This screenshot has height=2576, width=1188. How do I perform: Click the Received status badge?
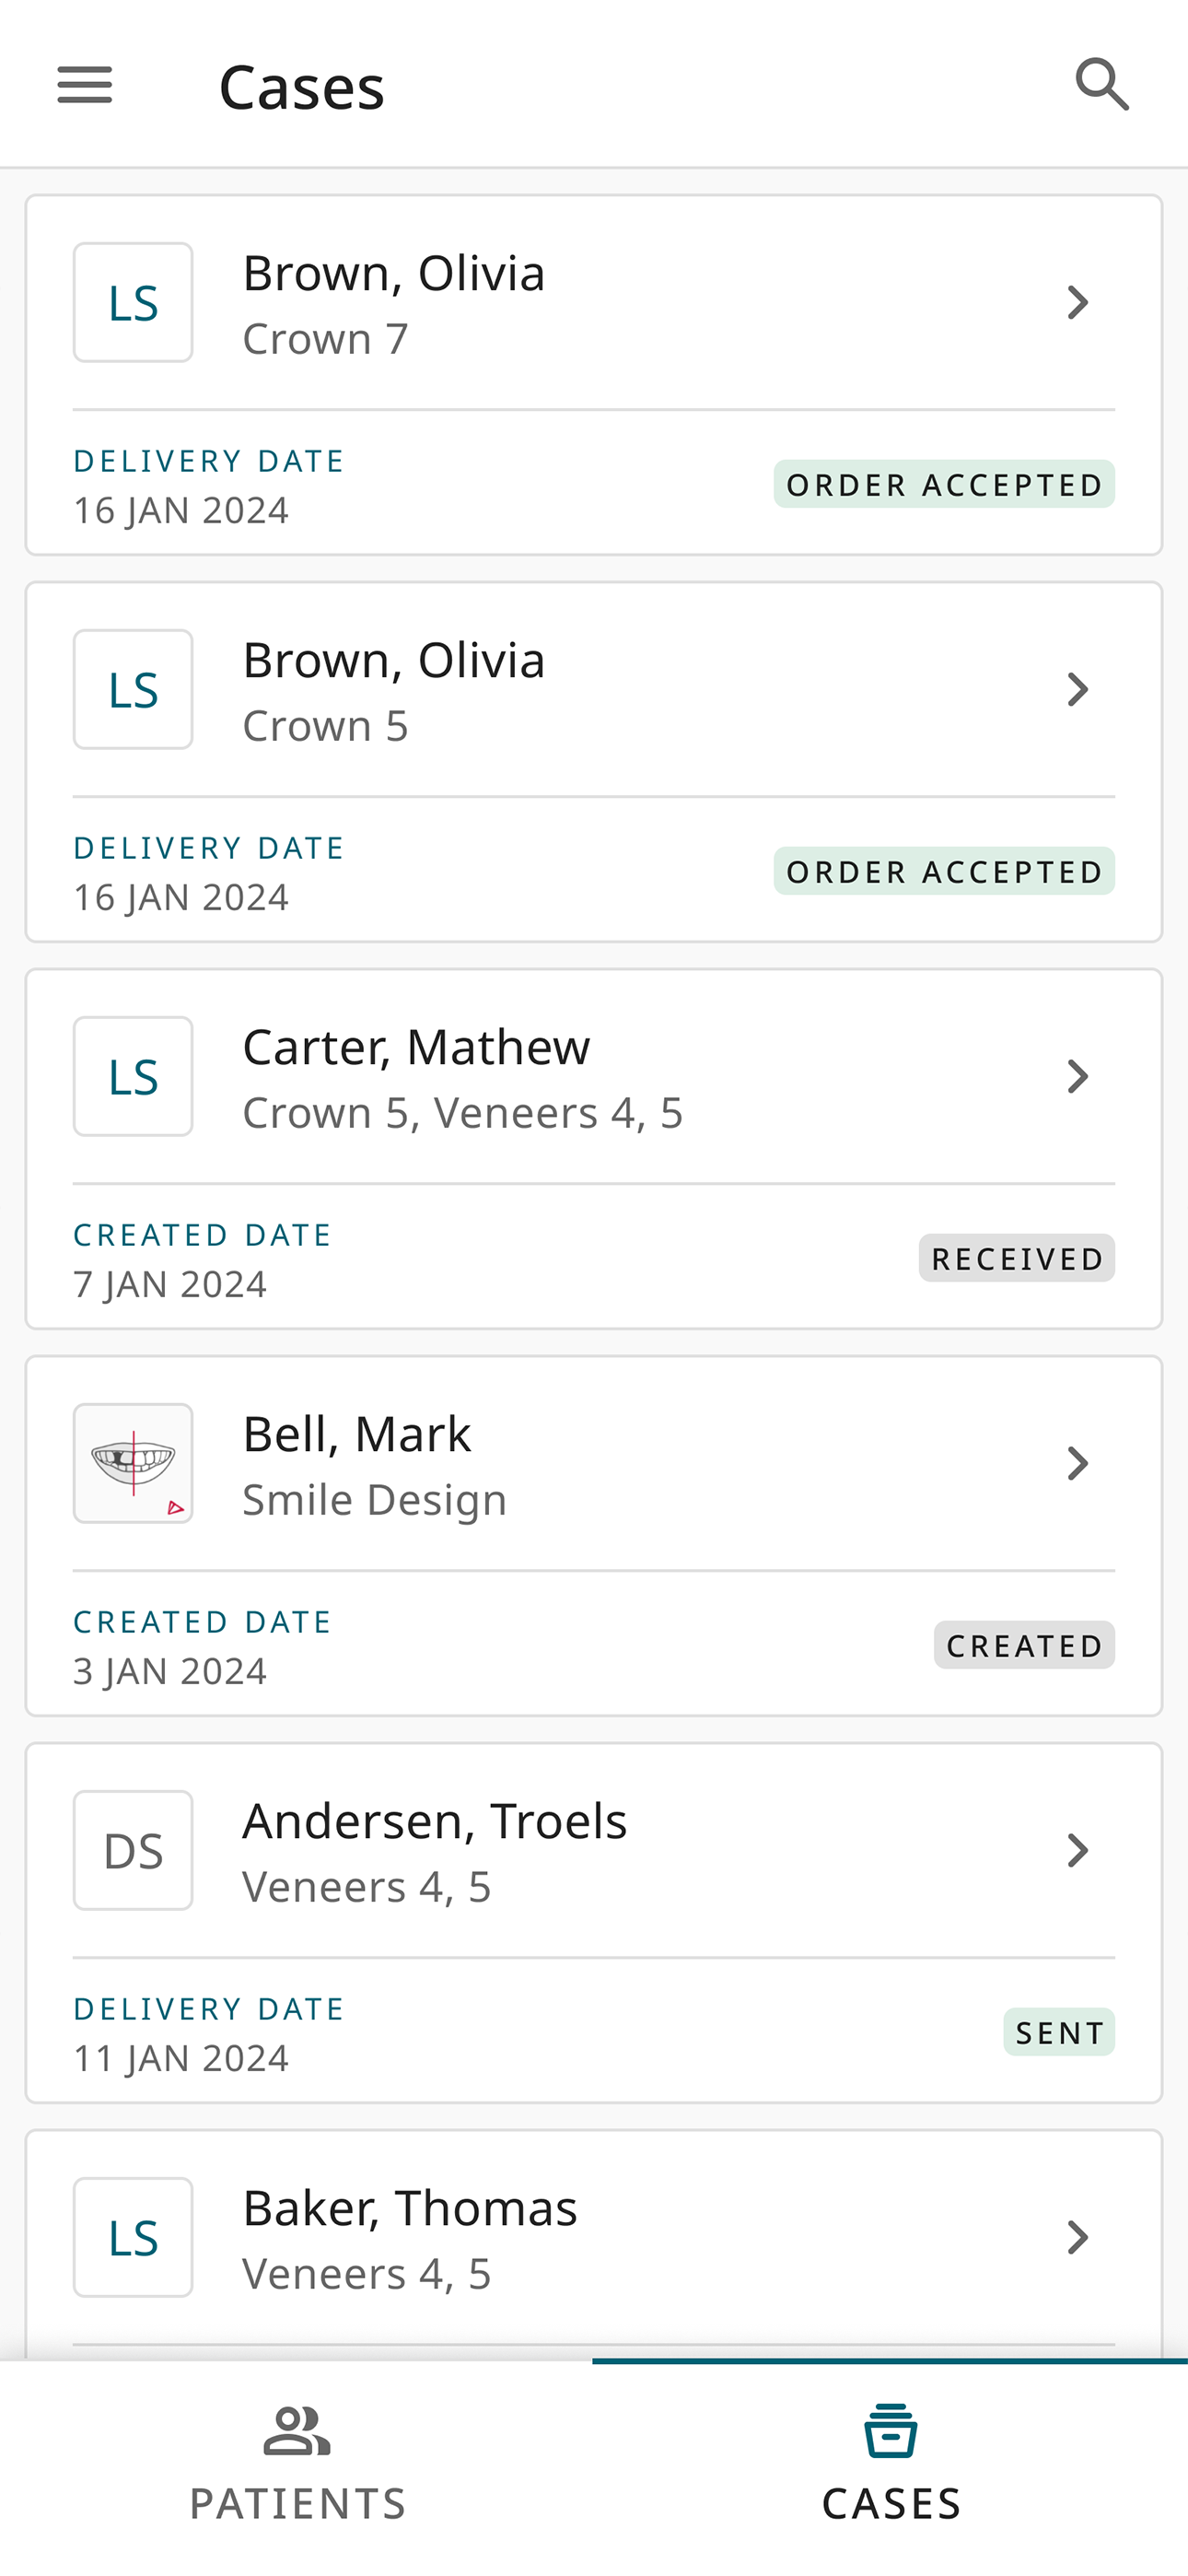pyautogui.click(x=1017, y=1258)
